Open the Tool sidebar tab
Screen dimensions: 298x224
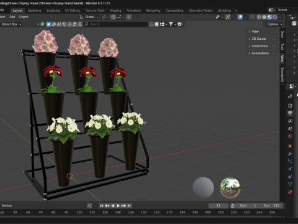tap(282, 47)
